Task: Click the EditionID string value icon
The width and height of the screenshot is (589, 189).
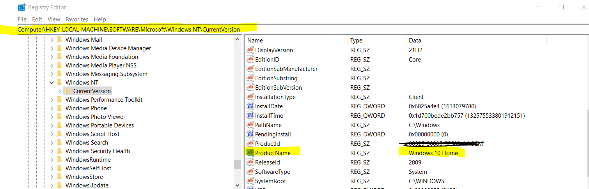Action: pyautogui.click(x=250, y=59)
